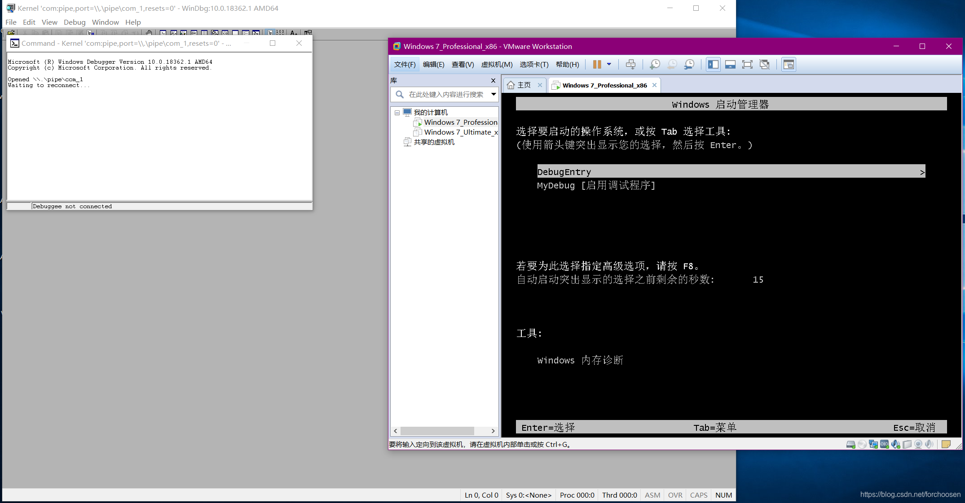Click the serial port icon in VMware status bar
This screenshot has width=965, height=503.
pos(884,444)
